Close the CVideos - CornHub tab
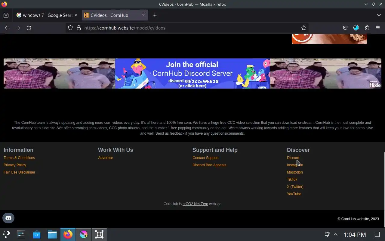Image resolution: width=385 pixels, height=241 pixels. (143, 15)
